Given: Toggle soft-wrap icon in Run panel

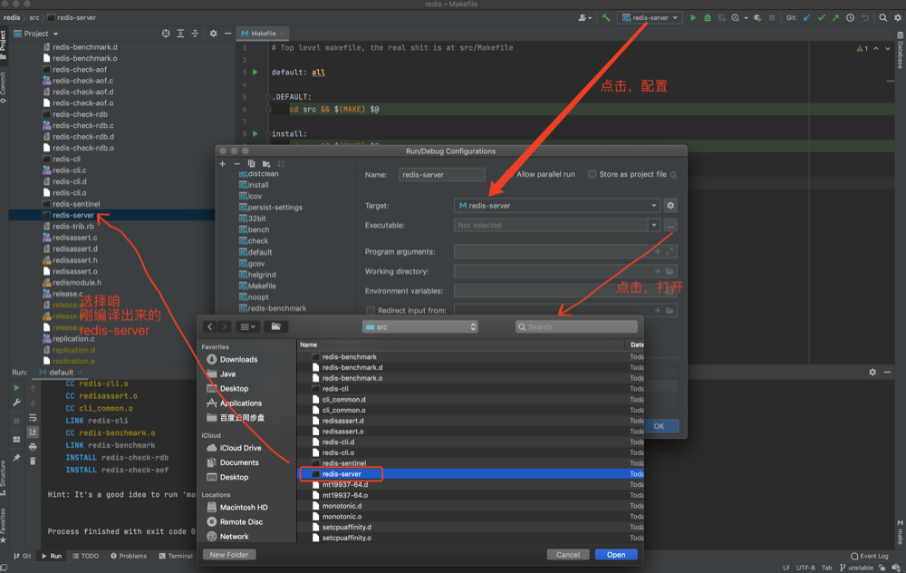Looking at the screenshot, I should (x=33, y=417).
